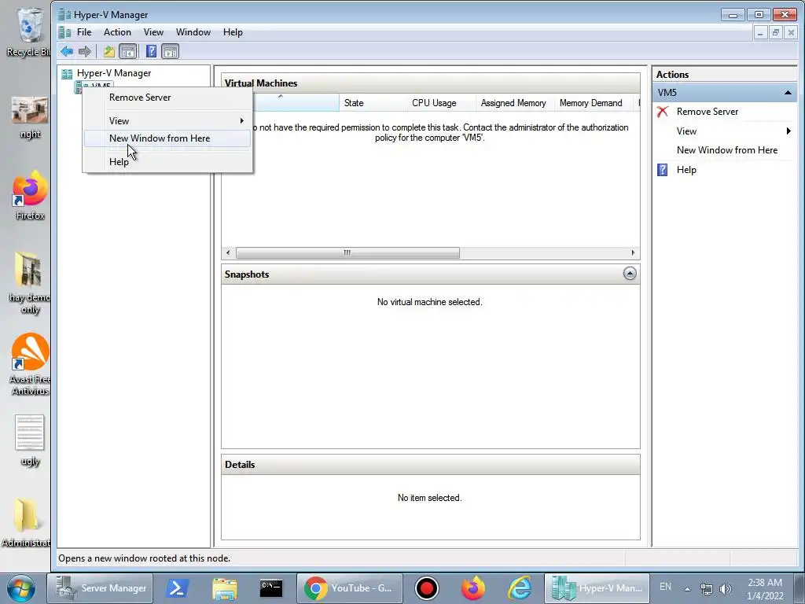Click the red record button taskbar icon
This screenshot has height=604, width=805.
point(426,588)
